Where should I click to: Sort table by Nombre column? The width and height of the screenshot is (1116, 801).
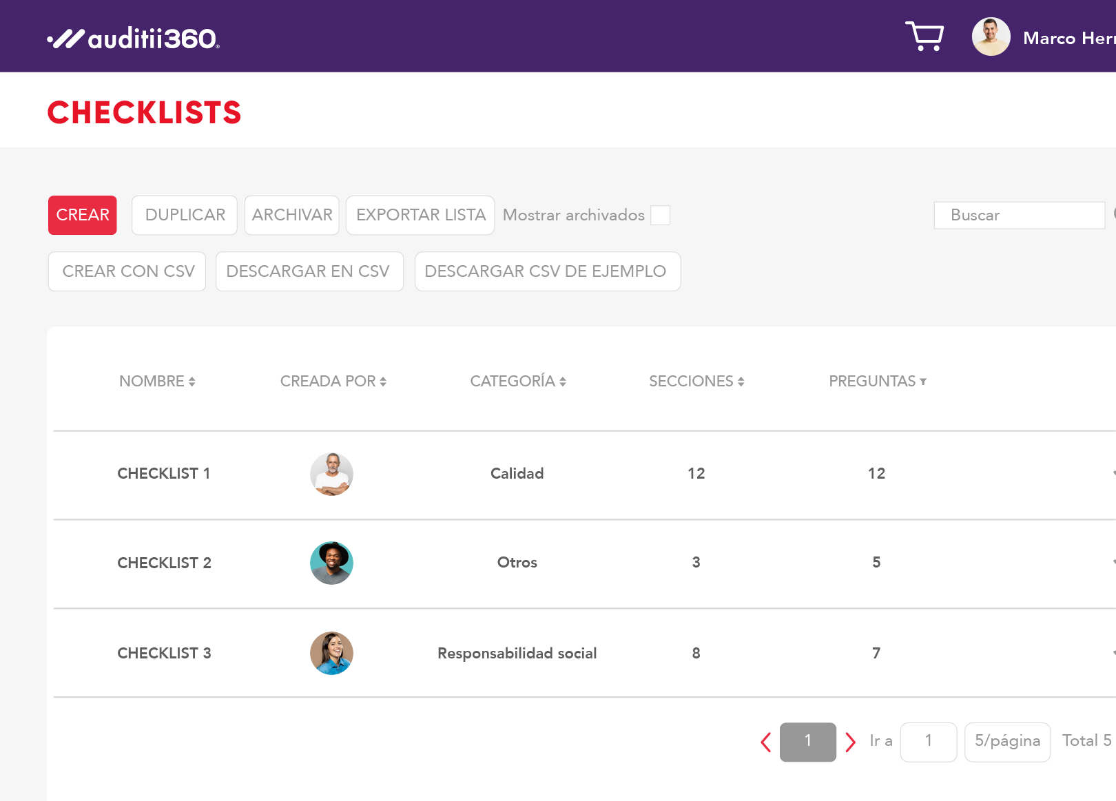[x=157, y=382]
